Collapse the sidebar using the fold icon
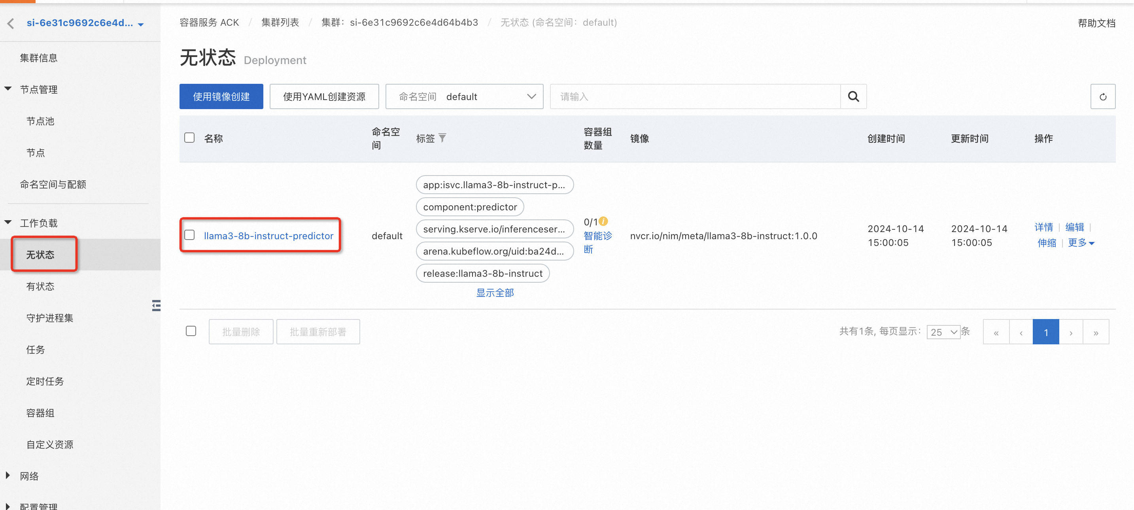 (156, 305)
